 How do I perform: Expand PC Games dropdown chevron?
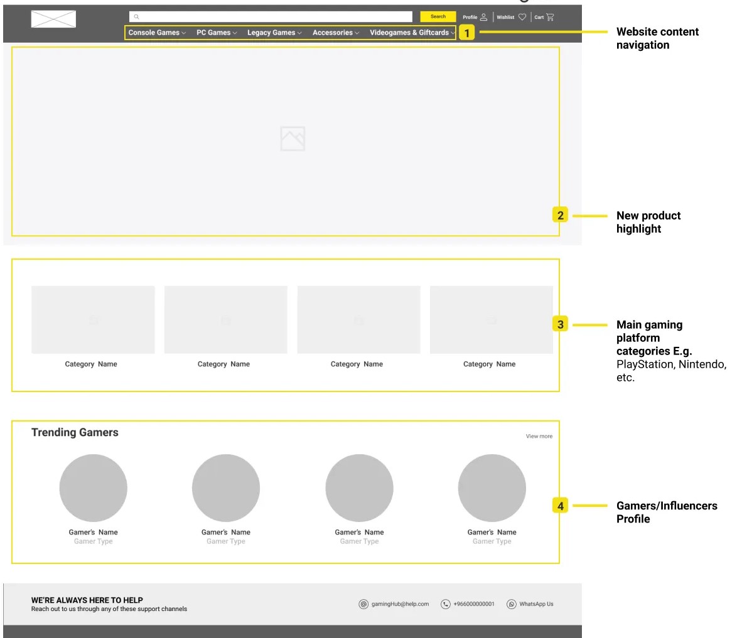click(235, 33)
